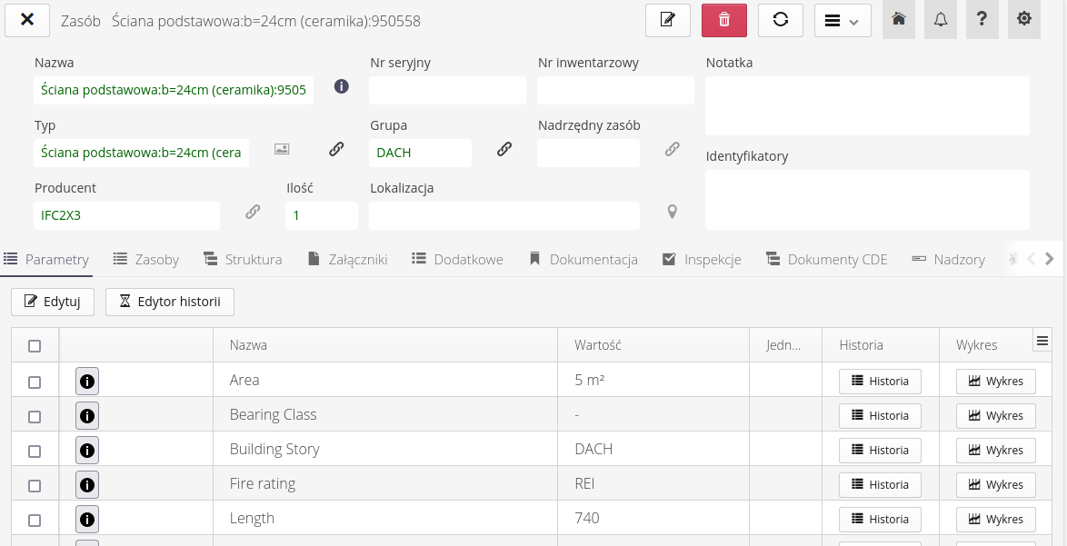Show Wykres for the Length row

tap(995, 520)
